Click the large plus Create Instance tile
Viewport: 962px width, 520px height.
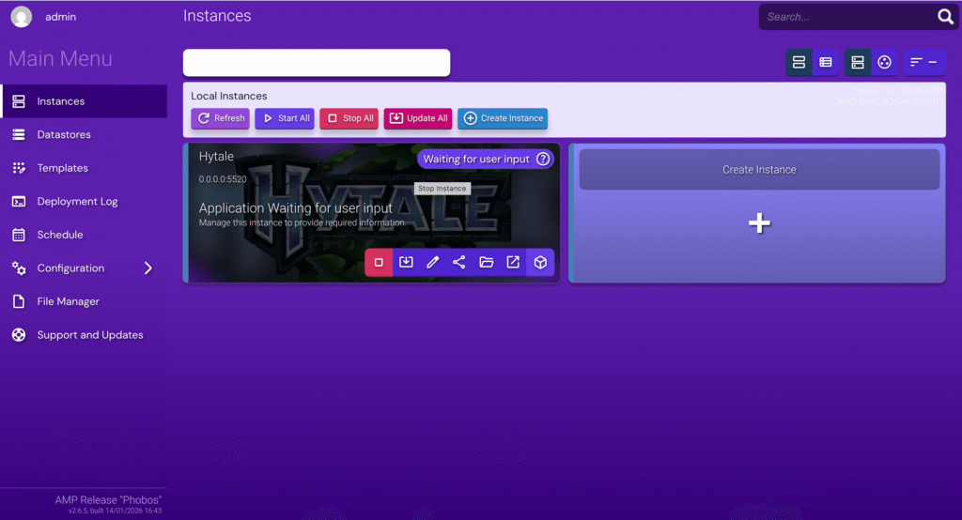click(759, 223)
